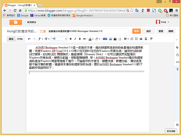Open the Schedule clock icon in sidebar
Image resolution: width=181 pixels, height=136 pixels.
(x=177, y=55)
